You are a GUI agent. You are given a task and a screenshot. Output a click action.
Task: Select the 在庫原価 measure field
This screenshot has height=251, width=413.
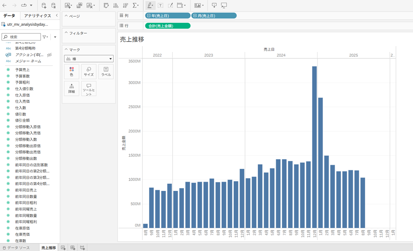coord(22,228)
